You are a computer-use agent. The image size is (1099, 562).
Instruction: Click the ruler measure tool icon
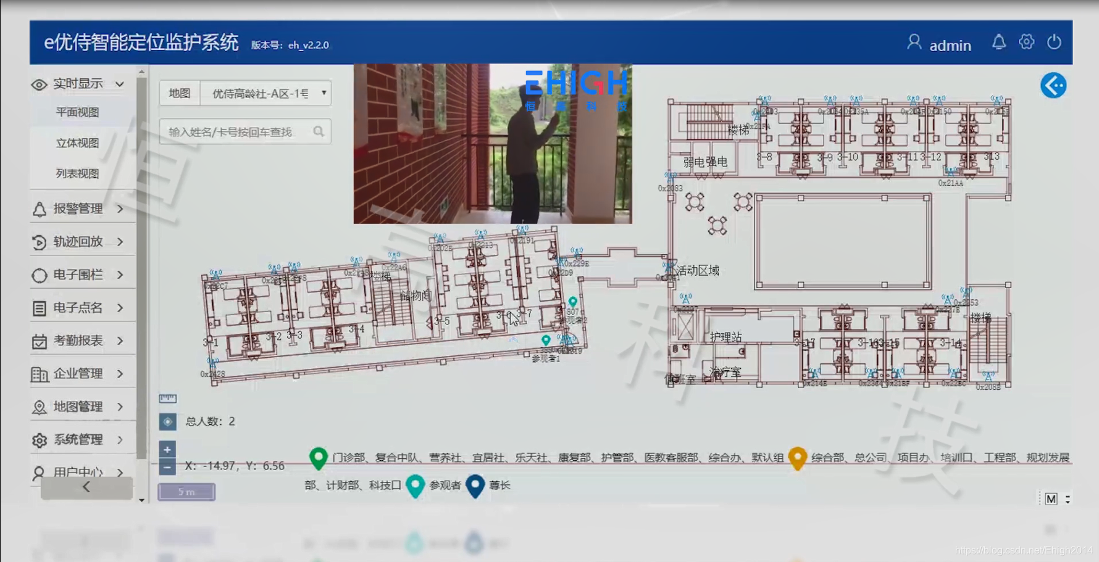[x=167, y=398]
